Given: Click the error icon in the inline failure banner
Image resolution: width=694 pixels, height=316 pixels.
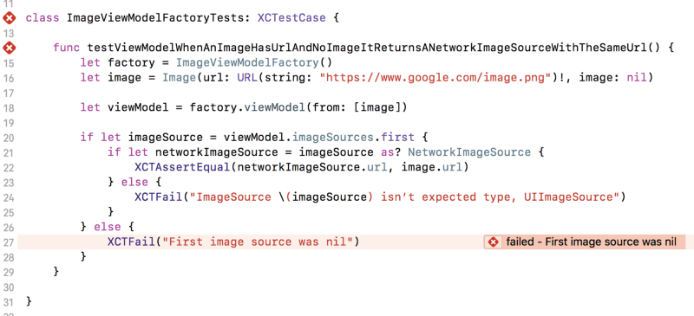Looking at the screenshot, I should [494, 242].
